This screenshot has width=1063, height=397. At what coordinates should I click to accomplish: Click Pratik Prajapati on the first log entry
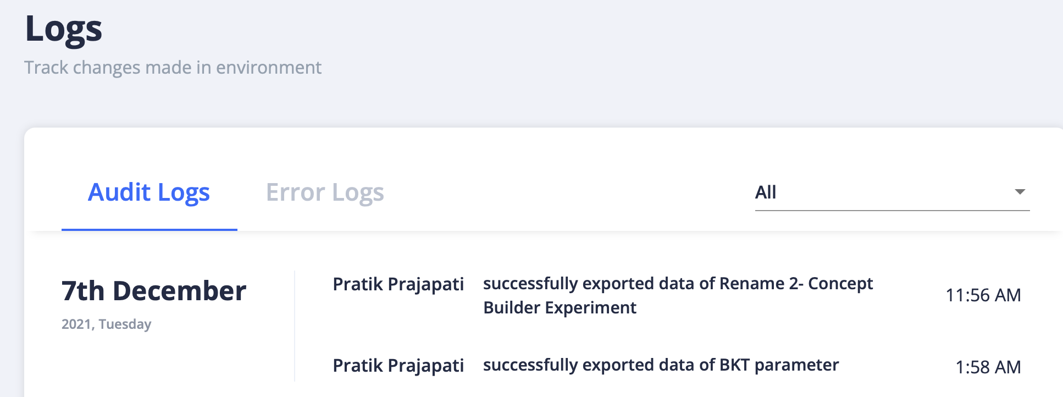point(399,284)
